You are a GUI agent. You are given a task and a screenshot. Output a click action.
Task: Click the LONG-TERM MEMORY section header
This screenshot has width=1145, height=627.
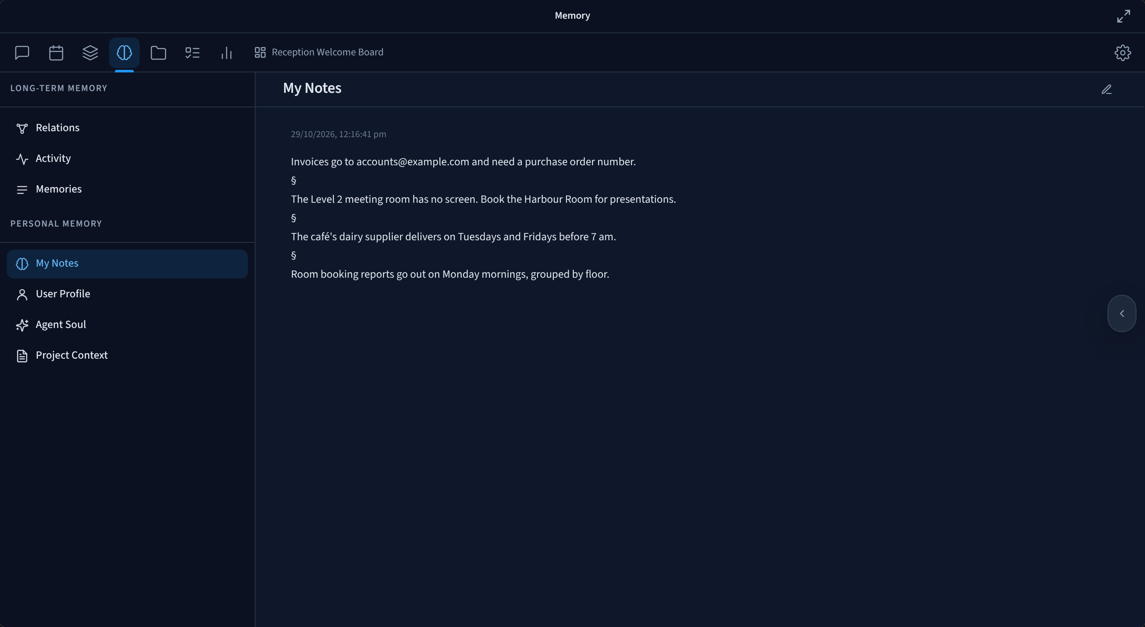(59, 88)
